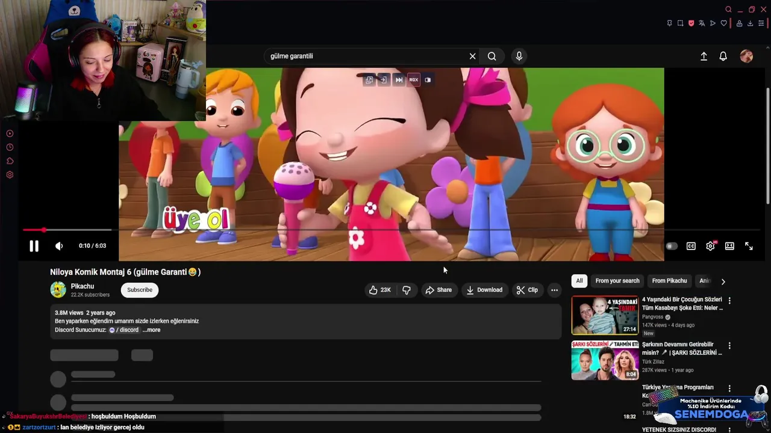Like the video with 23K likes

click(x=380, y=290)
